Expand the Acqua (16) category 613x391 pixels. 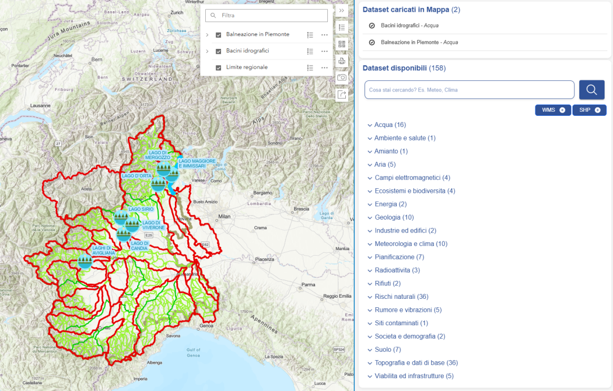tap(387, 125)
